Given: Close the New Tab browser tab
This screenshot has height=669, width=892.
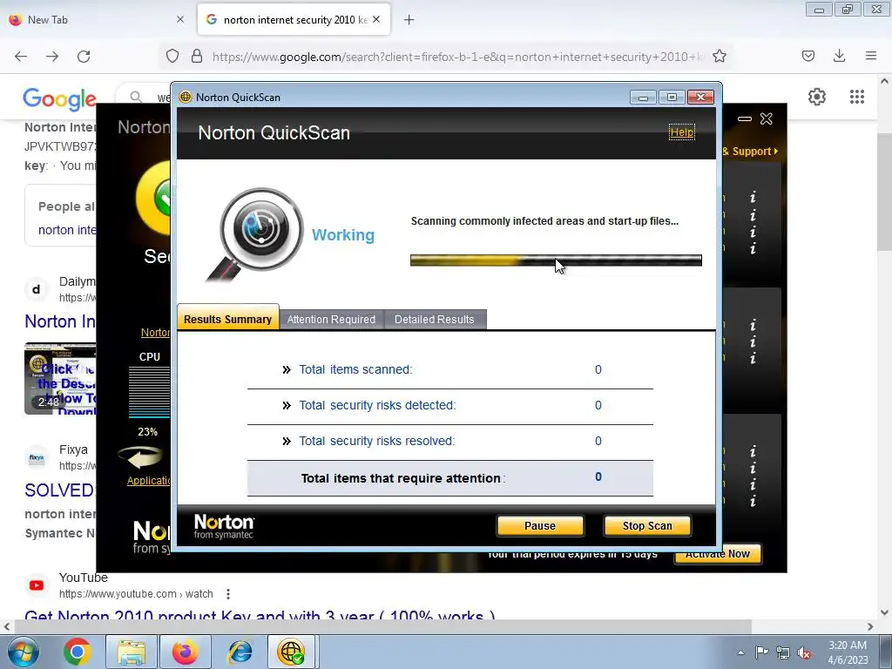Looking at the screenshot, I should click(180, 19).
